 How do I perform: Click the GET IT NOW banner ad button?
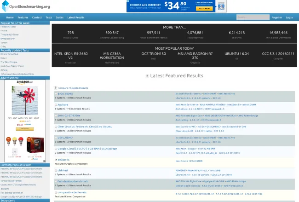pyautogui.click(x=204, y=9)
